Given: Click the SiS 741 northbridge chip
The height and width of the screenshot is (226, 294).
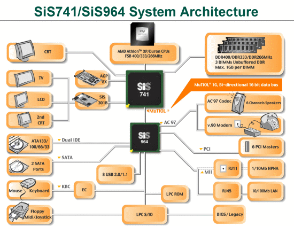Looking at the screenshot, I should (x=144, y=89).
